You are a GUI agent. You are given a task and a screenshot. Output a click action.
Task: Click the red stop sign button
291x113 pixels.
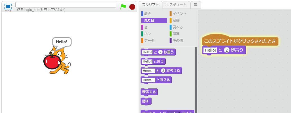[x=132, y=7]
